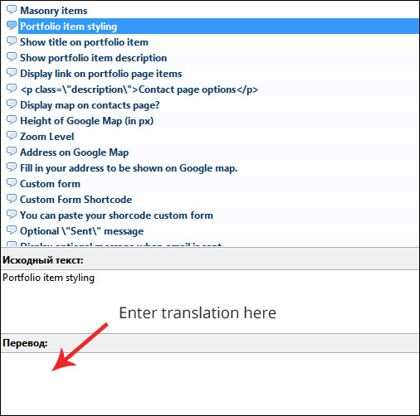Click the bubble icon beside Height of Google Map
Image resolution: width=420 pixels, height=416 pixels.
[12, 120]
